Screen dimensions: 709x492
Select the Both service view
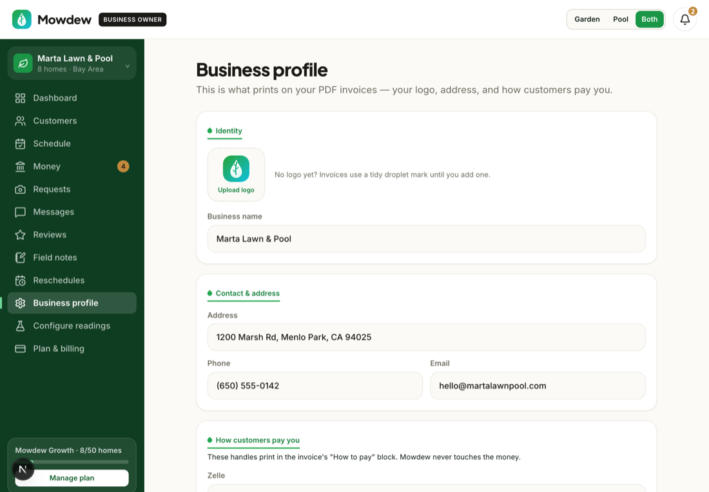click(x=649, y=19)
